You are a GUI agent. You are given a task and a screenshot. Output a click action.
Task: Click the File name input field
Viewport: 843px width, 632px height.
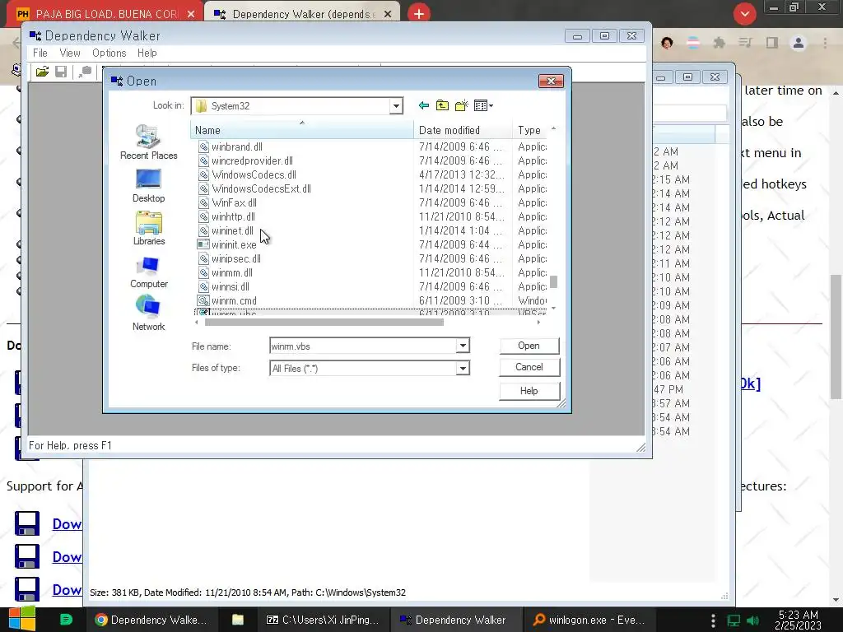[363, 346]
